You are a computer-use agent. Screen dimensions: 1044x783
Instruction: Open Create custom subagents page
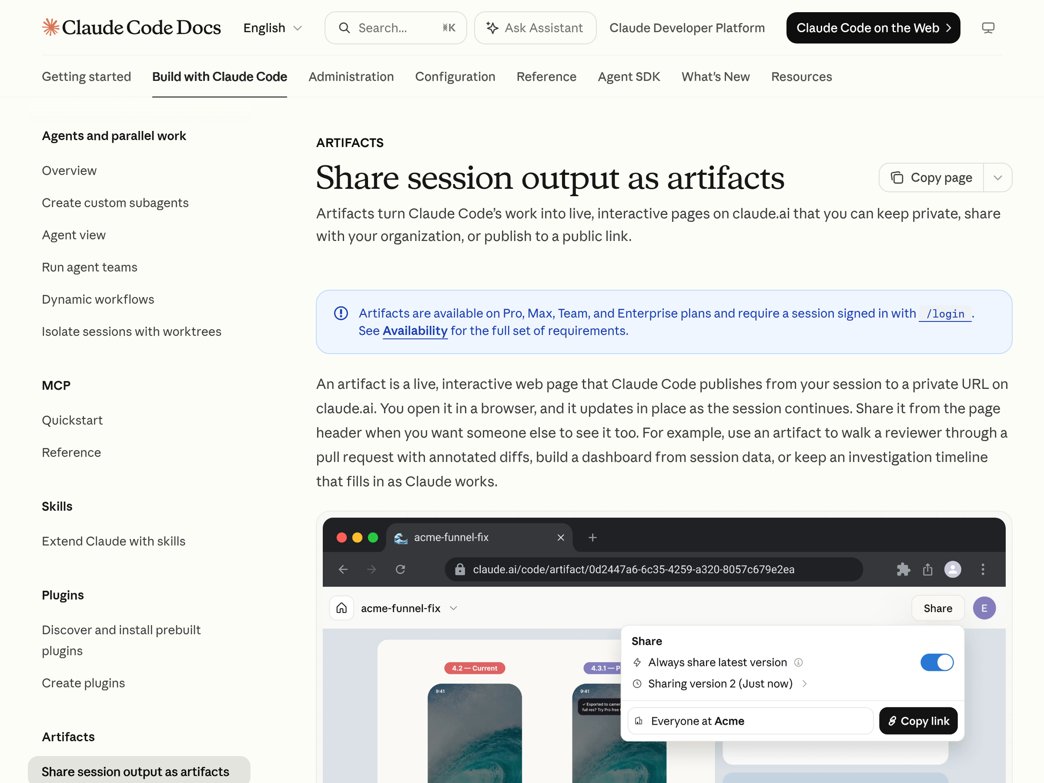pos(115,203)
